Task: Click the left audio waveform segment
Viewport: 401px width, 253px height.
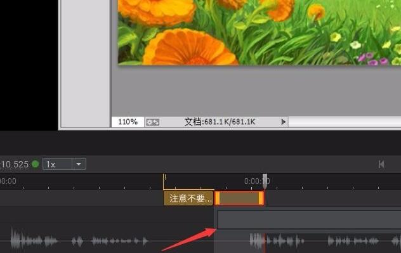Action: coord(79,240)
